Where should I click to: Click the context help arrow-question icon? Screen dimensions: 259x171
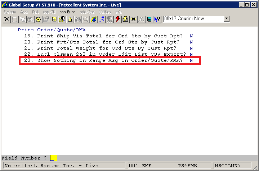click(x=157, y=19)
